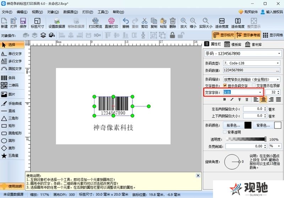This screenshot has height=198, width=284.
Task: Select the 圆弧文字 arc text tool
Action: (12, 68)
